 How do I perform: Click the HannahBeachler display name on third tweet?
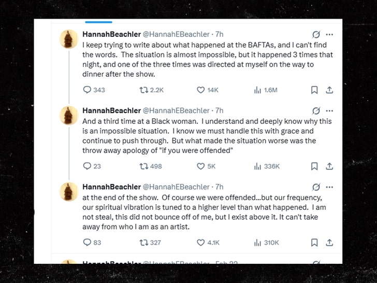pos(111,187)
